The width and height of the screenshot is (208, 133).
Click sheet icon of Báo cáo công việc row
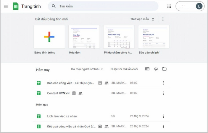coord(39,83)
